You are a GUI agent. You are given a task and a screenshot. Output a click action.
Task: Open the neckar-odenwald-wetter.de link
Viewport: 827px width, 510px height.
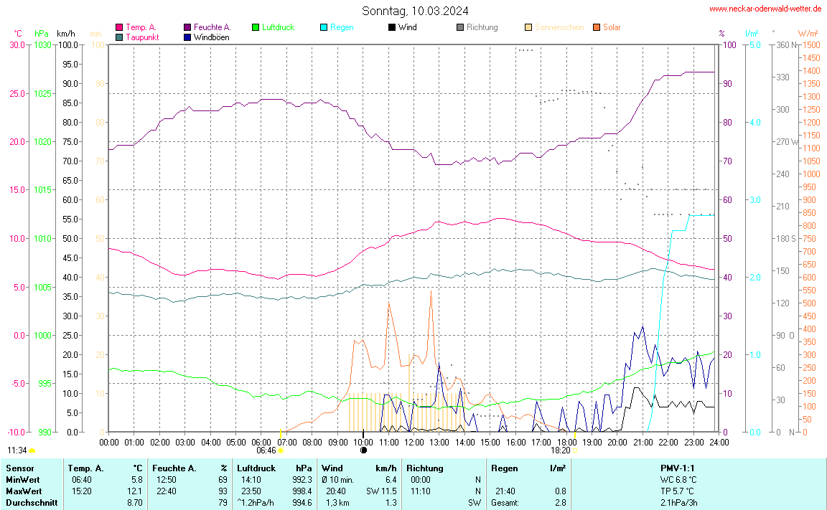click(765, 9)
